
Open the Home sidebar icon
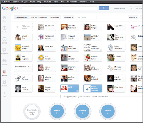(x=4, y=17)
